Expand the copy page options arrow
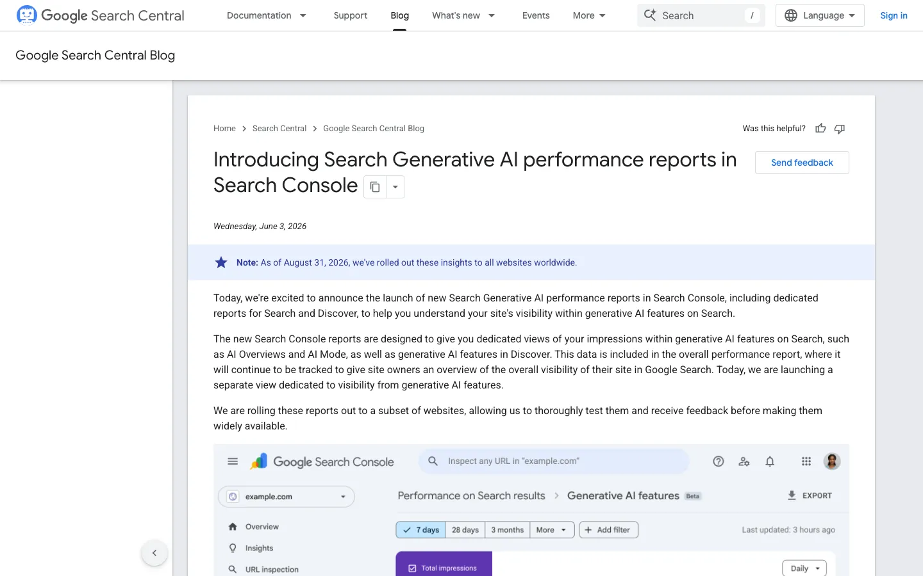 [395, 187]
